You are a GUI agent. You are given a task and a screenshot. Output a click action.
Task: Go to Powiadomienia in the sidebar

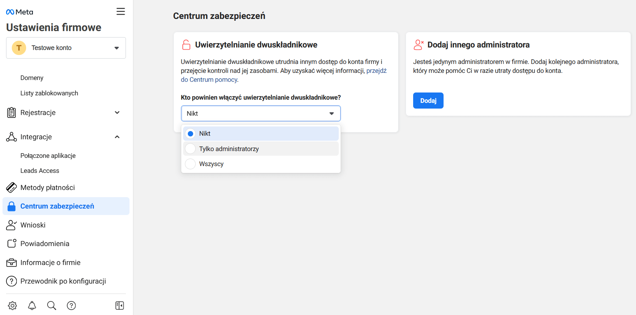pos(45,244)
